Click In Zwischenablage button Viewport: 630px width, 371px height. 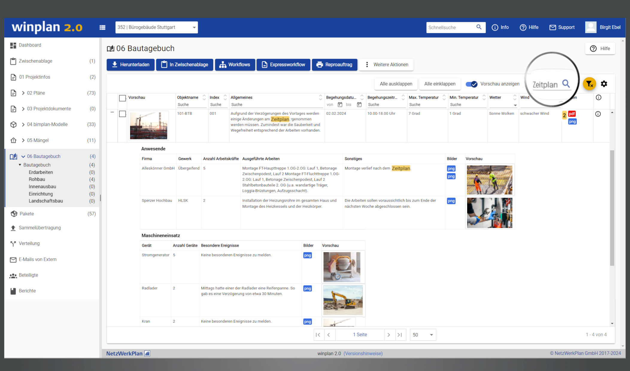click(184, 65)
